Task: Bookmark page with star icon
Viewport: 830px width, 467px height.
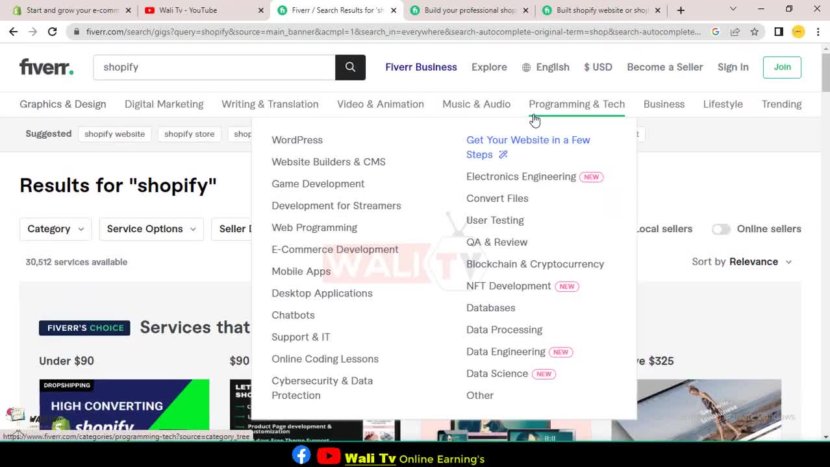Action: coord(754,31)
